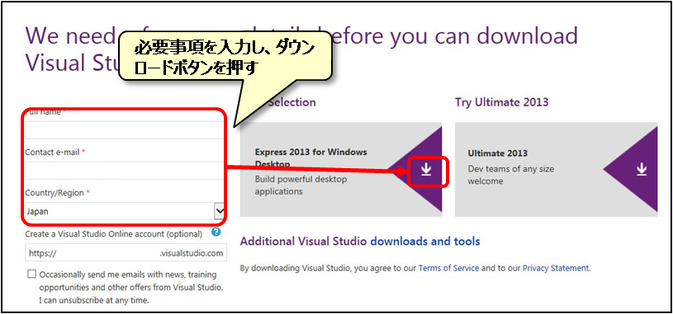Click the Express 2013 download arrow icon
The height and width of the screenshot is (314, 673).
click(426, 170)
